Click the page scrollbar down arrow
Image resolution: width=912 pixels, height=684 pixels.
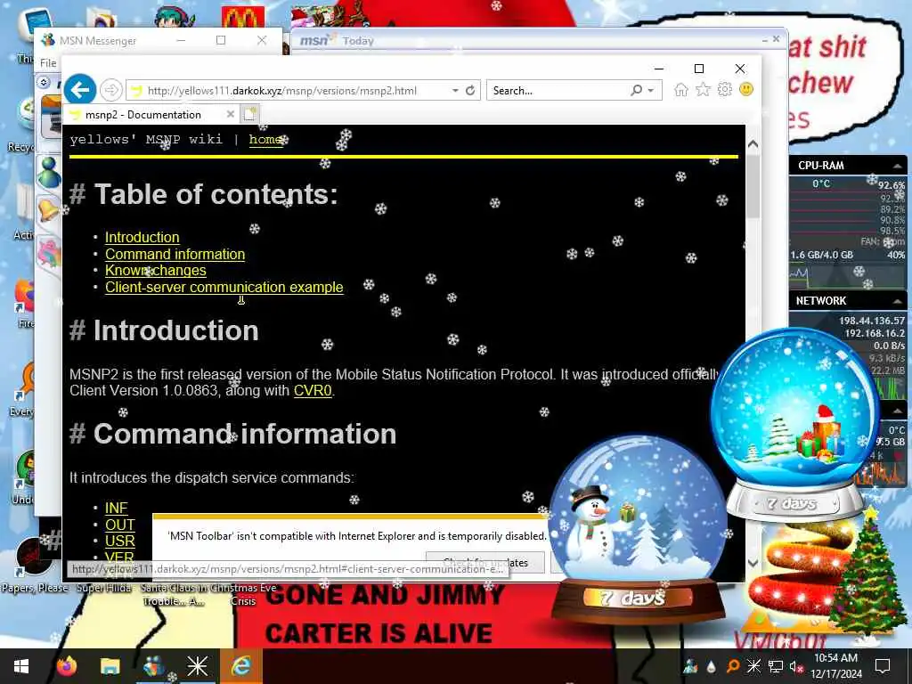pyautogui.click(x=753, y=563)
